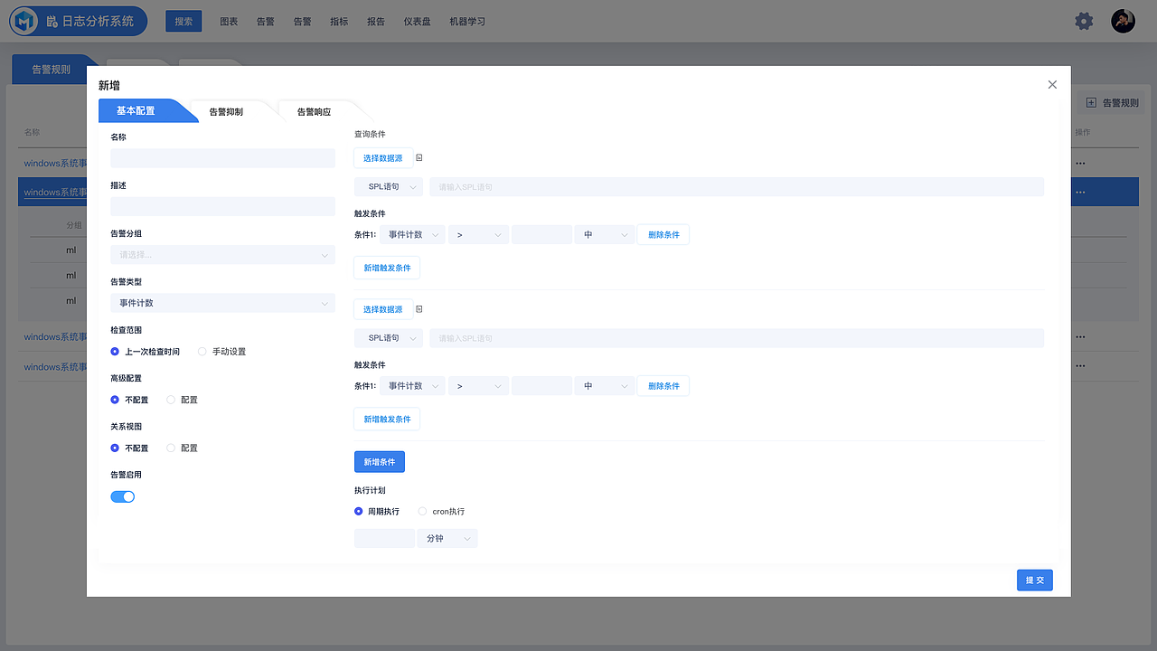Click the second 选择数据源 button
This screenshot has width=1157, height=651.
tap(383, 309)
